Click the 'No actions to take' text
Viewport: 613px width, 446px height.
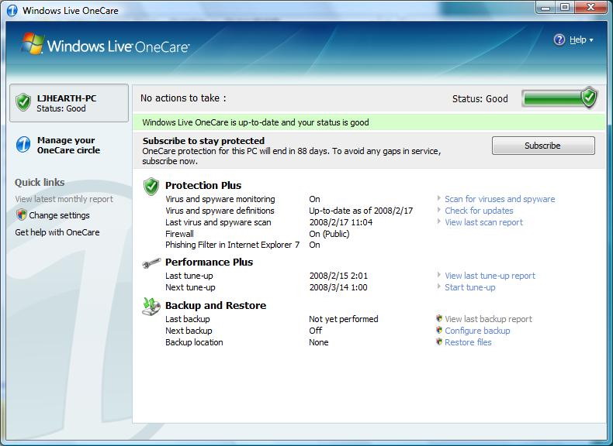click(x=183, y=98)
